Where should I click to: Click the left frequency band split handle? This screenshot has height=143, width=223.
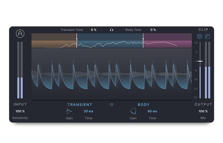[x=77, y=40]
